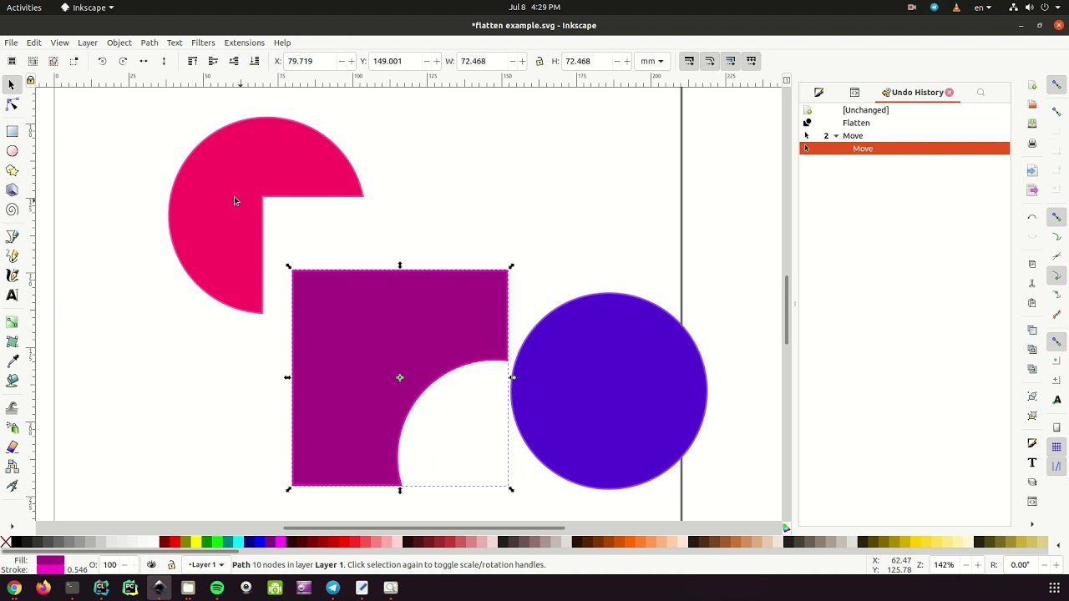Select the Text tool
The width and height of the screenshot is (1069, 601).
pos(12,295)
